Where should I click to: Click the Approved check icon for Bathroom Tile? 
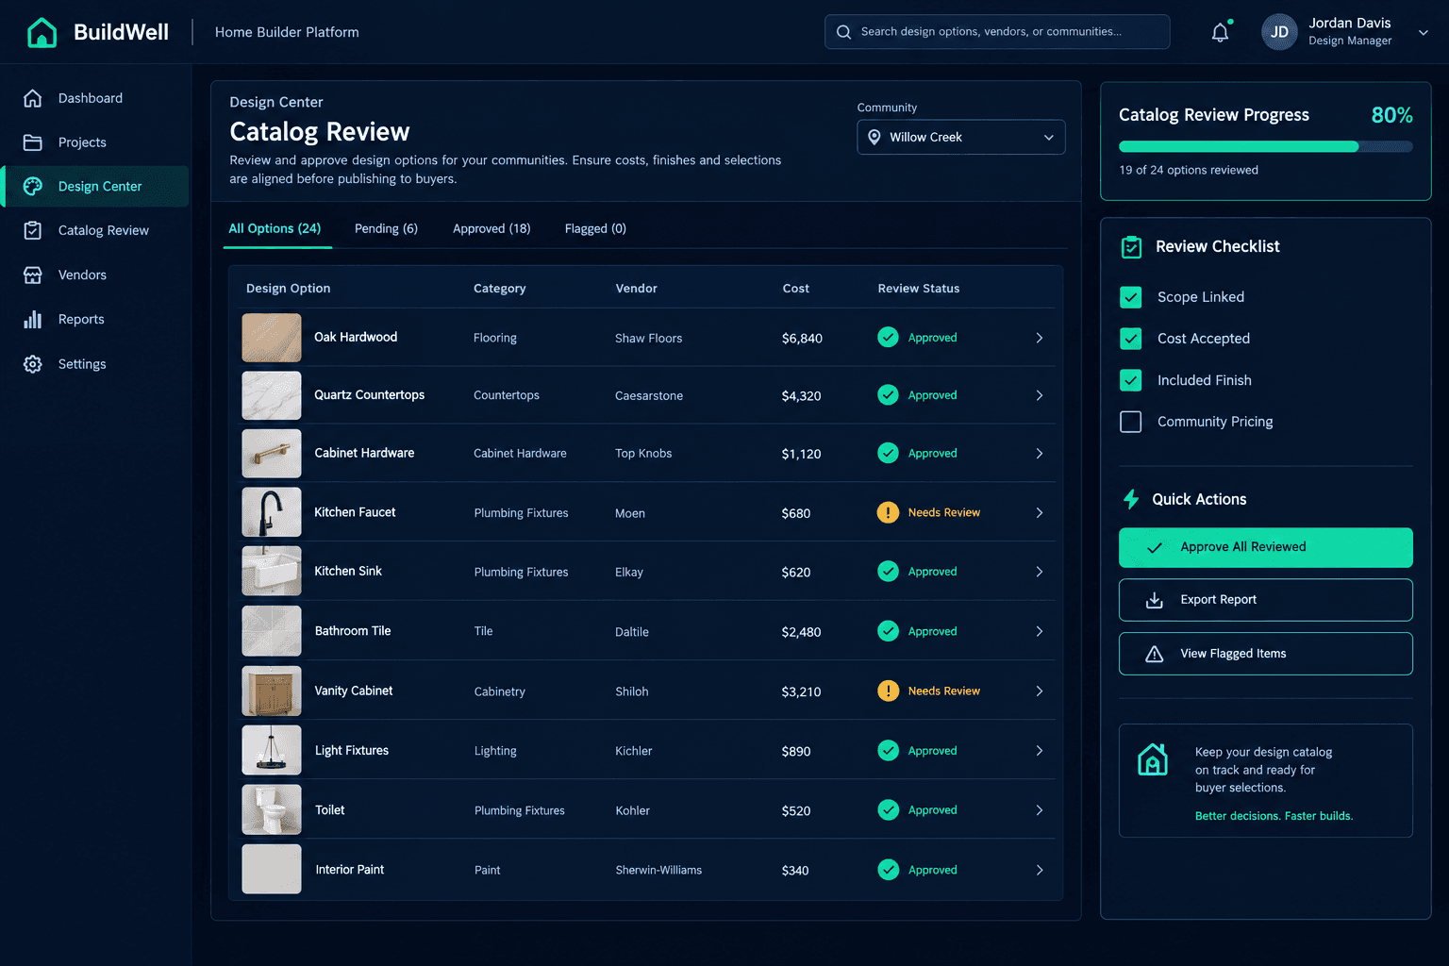pos(888,631)
